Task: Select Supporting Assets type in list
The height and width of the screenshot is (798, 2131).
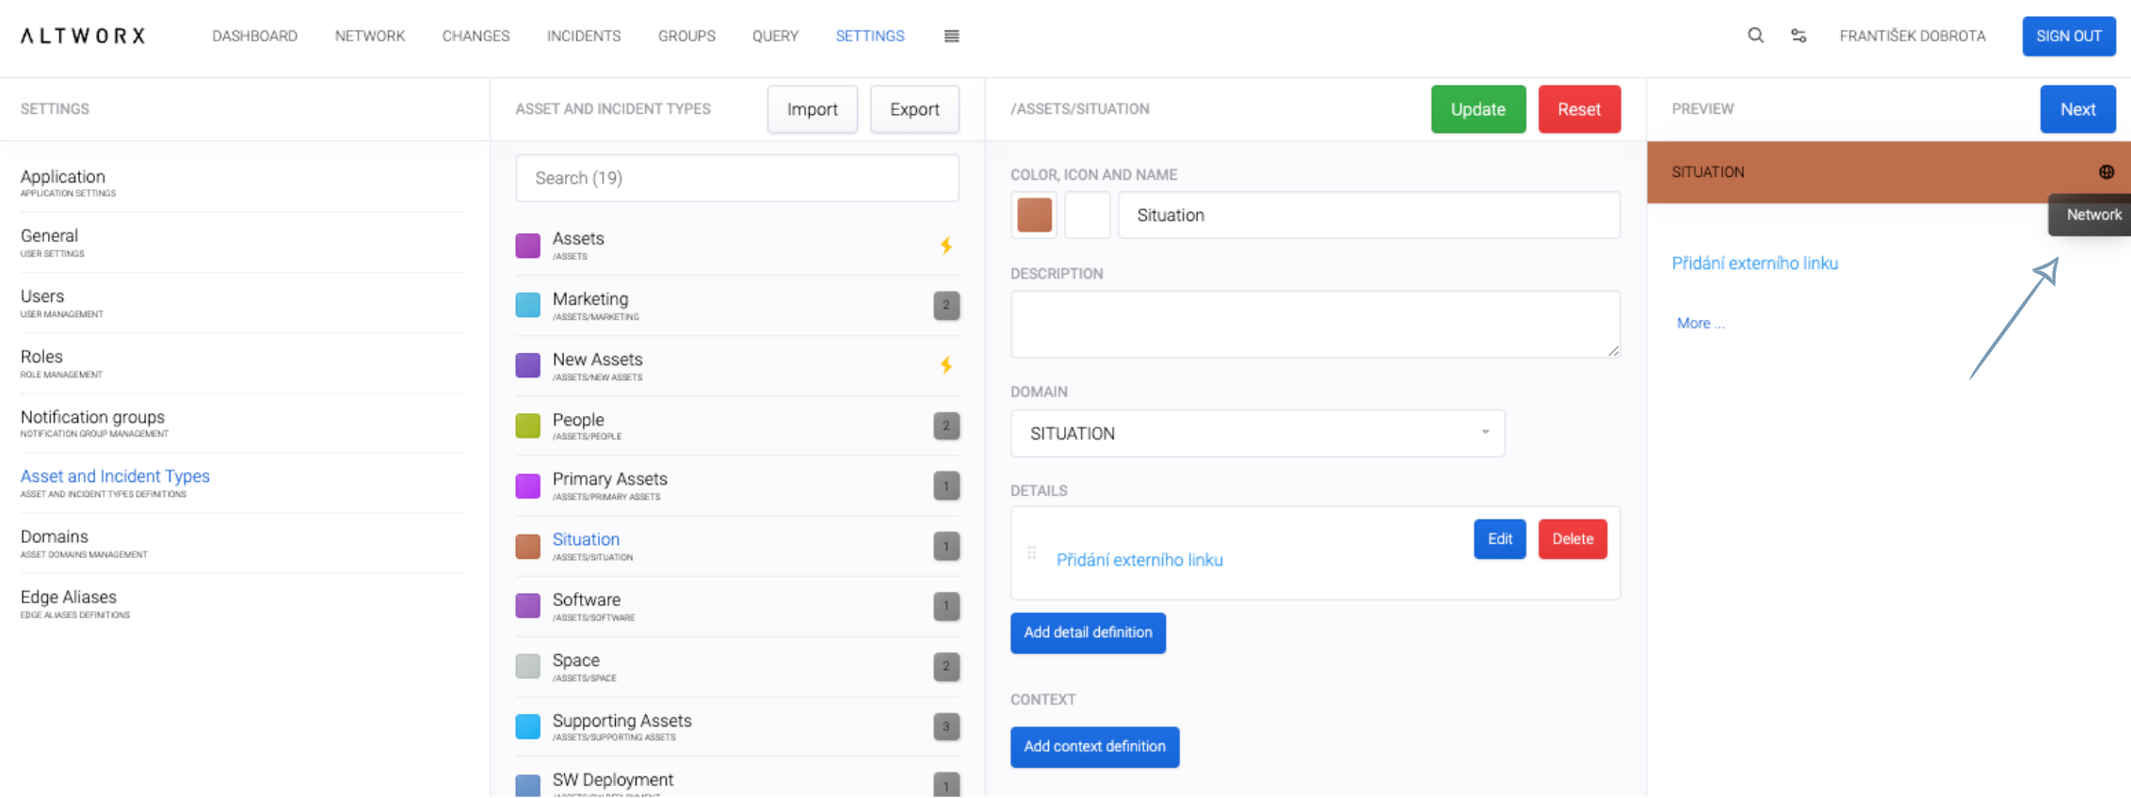Action: [x=622, y=722]
